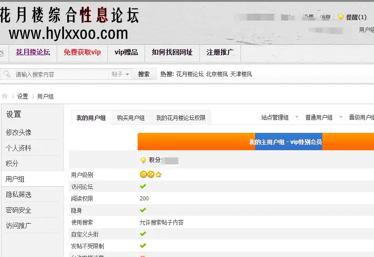
Task: Click the 使用搜索 row label
Action: point(82,222)
